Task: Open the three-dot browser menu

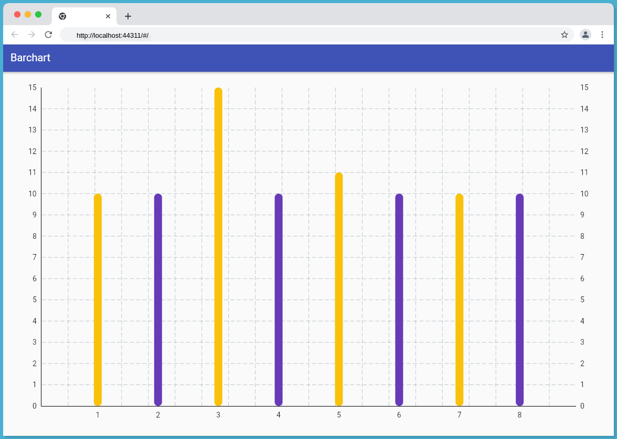Action: [602, 35]
